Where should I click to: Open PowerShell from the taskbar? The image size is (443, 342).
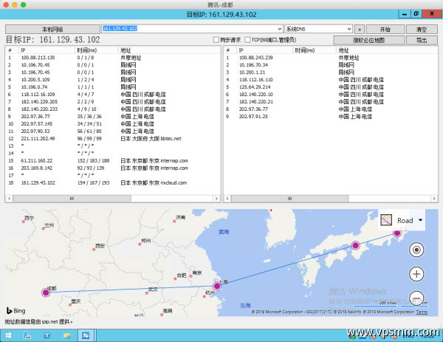coord(47,335)
